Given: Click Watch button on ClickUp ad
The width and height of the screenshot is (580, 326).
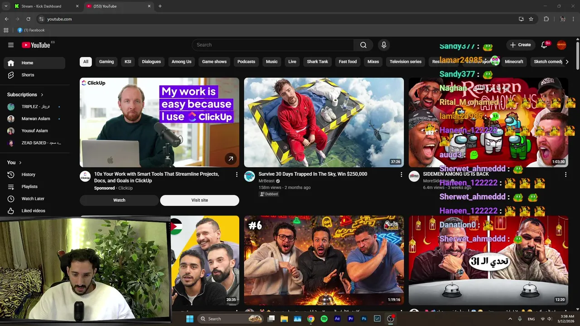Looking at the screenshot, I should click(x=119, y=200).
